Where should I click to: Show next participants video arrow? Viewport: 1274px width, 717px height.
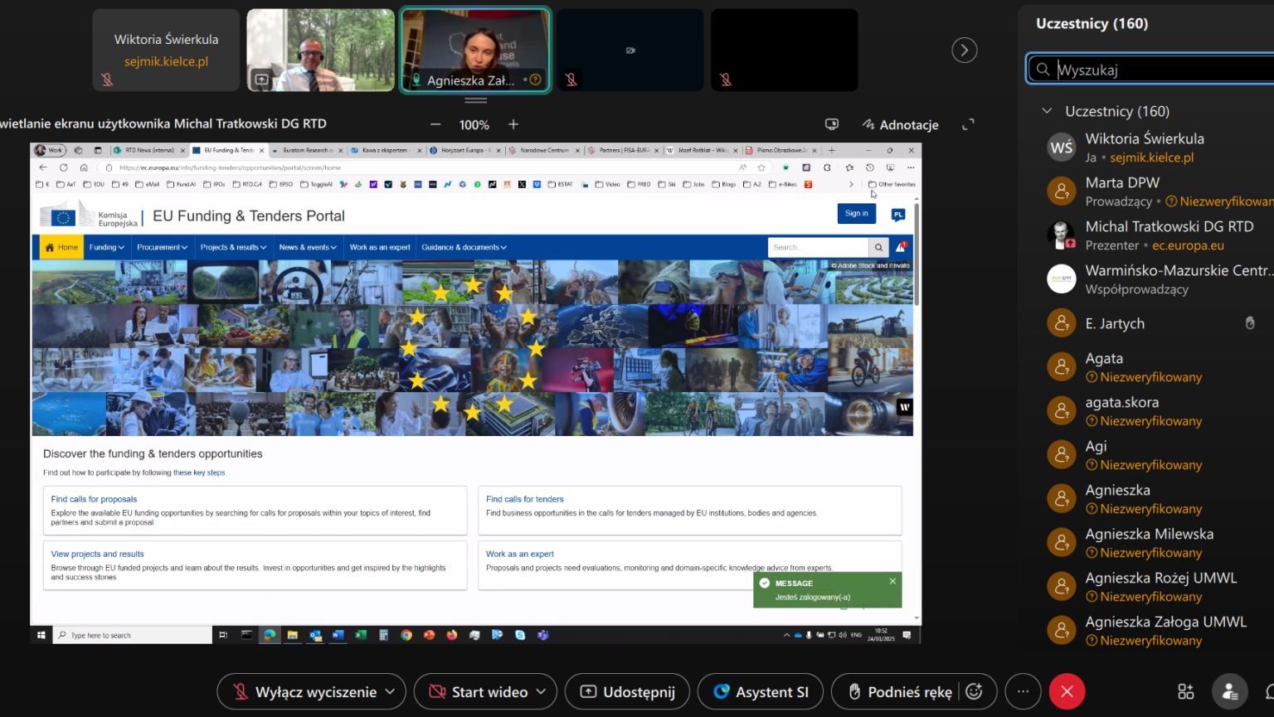[x=964, y=51]
